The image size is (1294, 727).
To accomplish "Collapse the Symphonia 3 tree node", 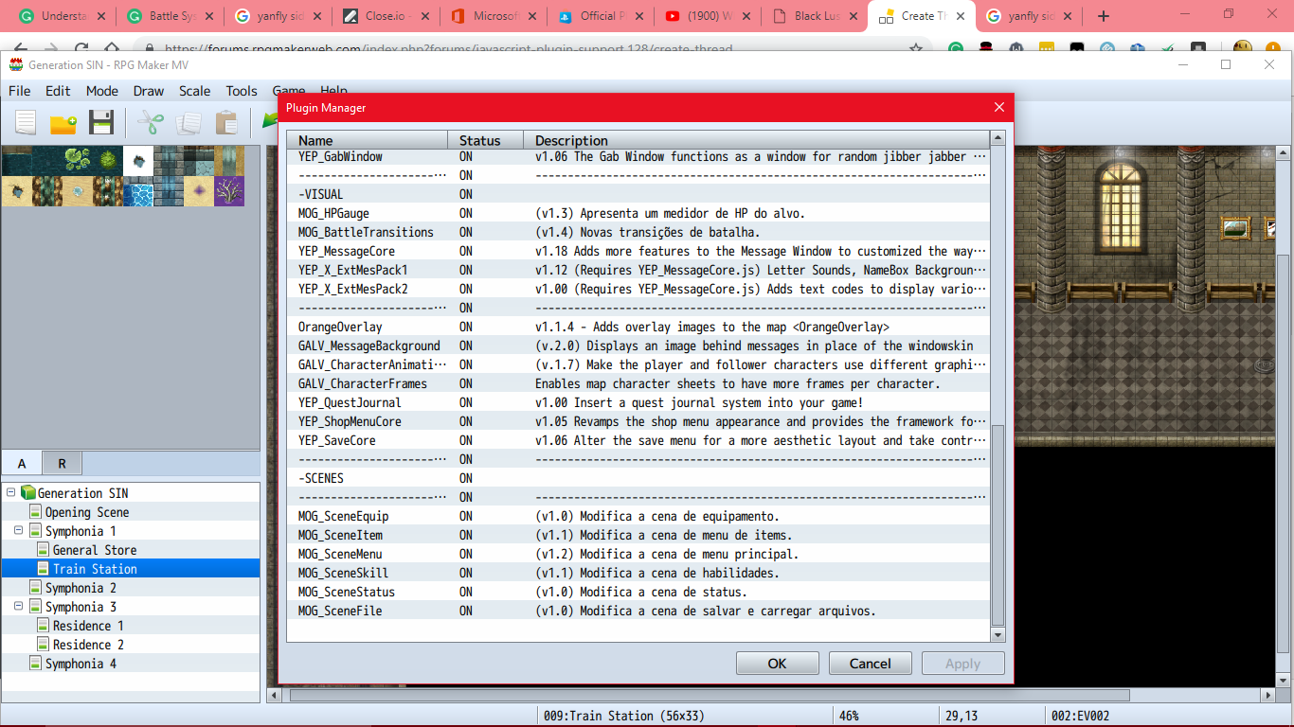I will coord(18,607).
